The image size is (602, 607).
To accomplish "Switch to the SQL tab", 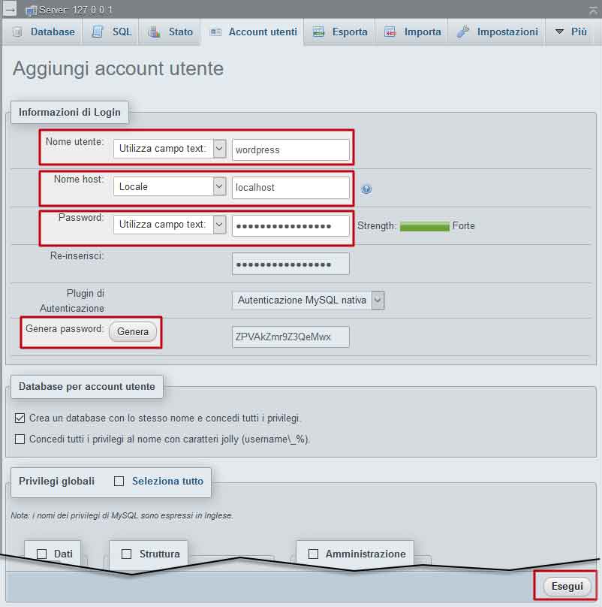I will 111,32.
